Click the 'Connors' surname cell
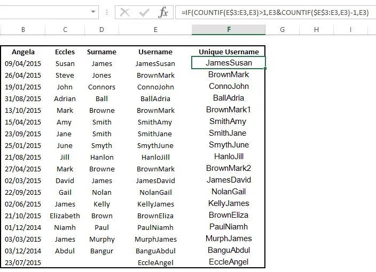 point(101,87)
